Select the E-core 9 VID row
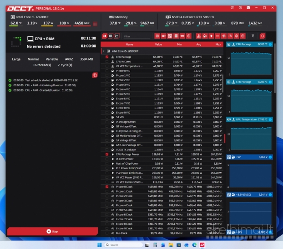Viewport: 283px width, 249px height. [x=162, y=113]
